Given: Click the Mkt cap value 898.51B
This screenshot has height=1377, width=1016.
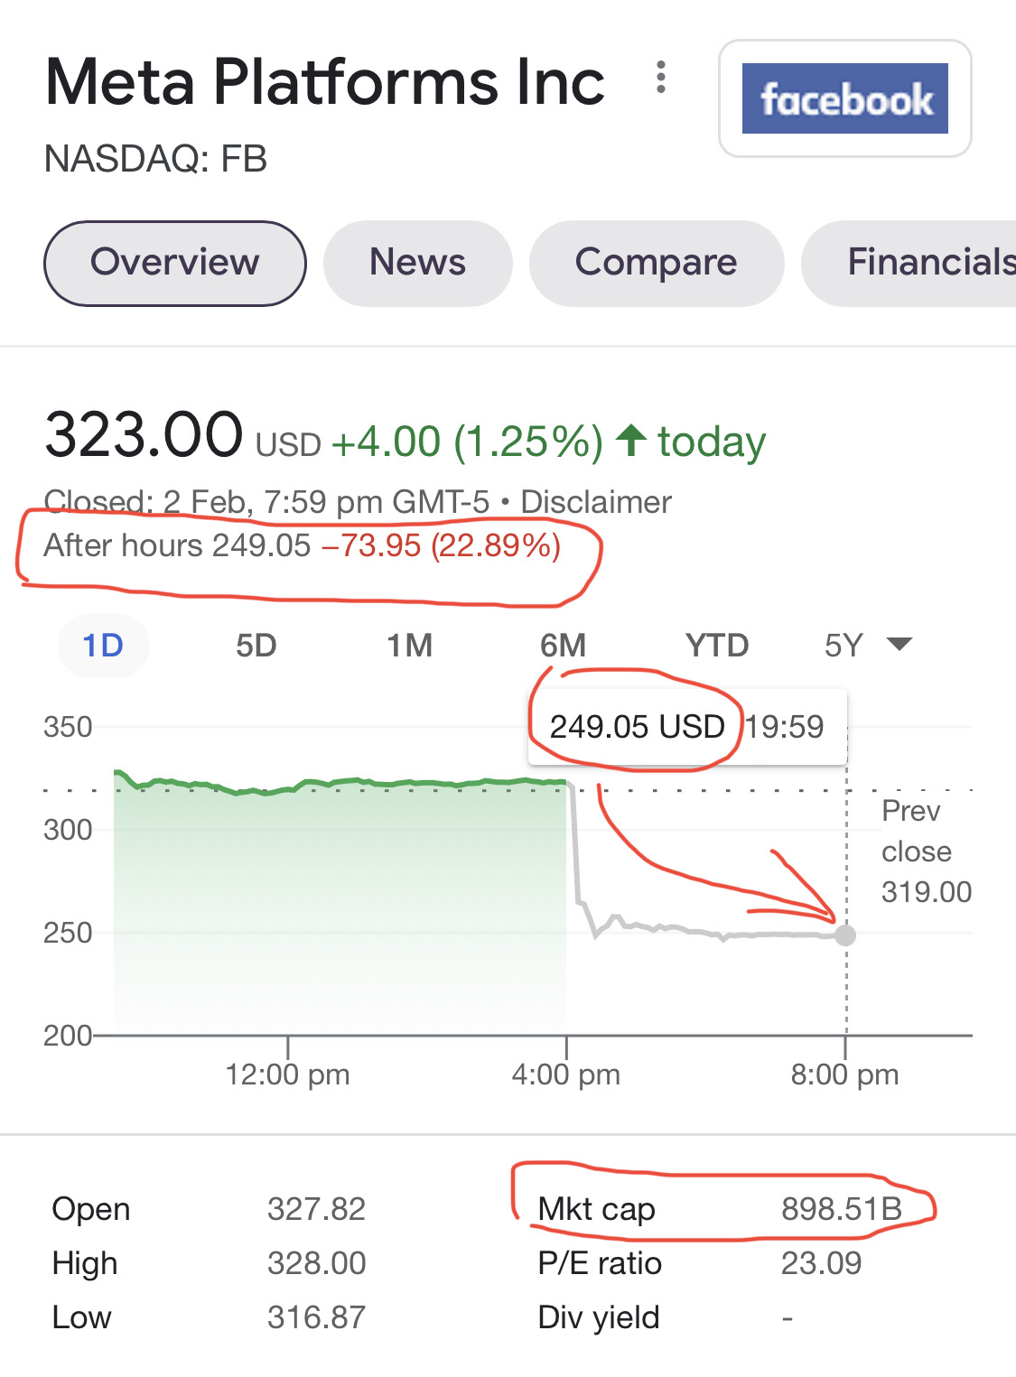Looking at the screenshot, I should 841,1208.
